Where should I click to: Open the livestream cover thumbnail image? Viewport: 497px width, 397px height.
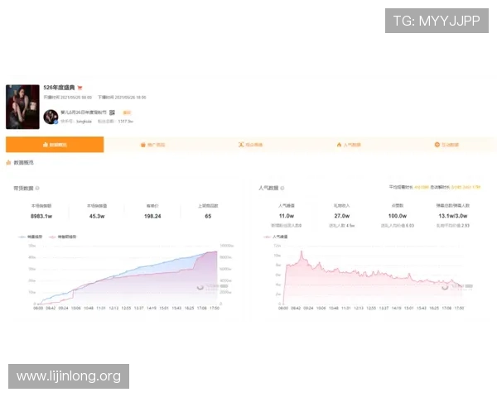(x=22, y=107)
